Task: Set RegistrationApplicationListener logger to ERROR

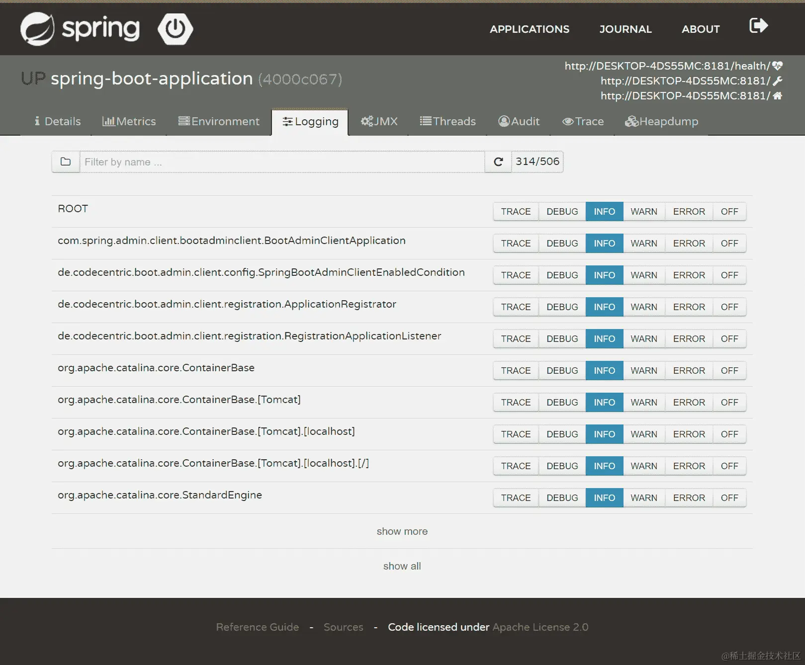Action: [689, 338]
